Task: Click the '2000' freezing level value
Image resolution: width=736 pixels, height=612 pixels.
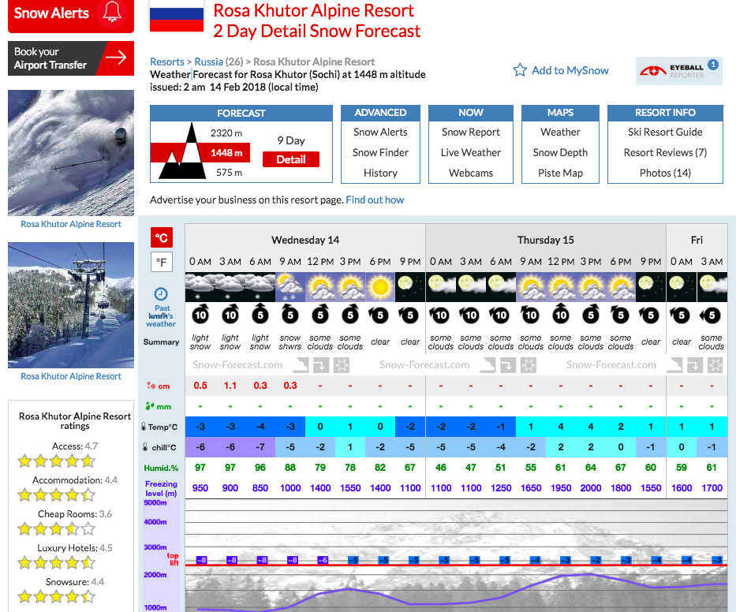Action: click(x=591, y=488)
